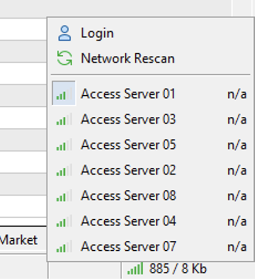Click the signal bars beside Access Server 02

click(x=64, y=170)
